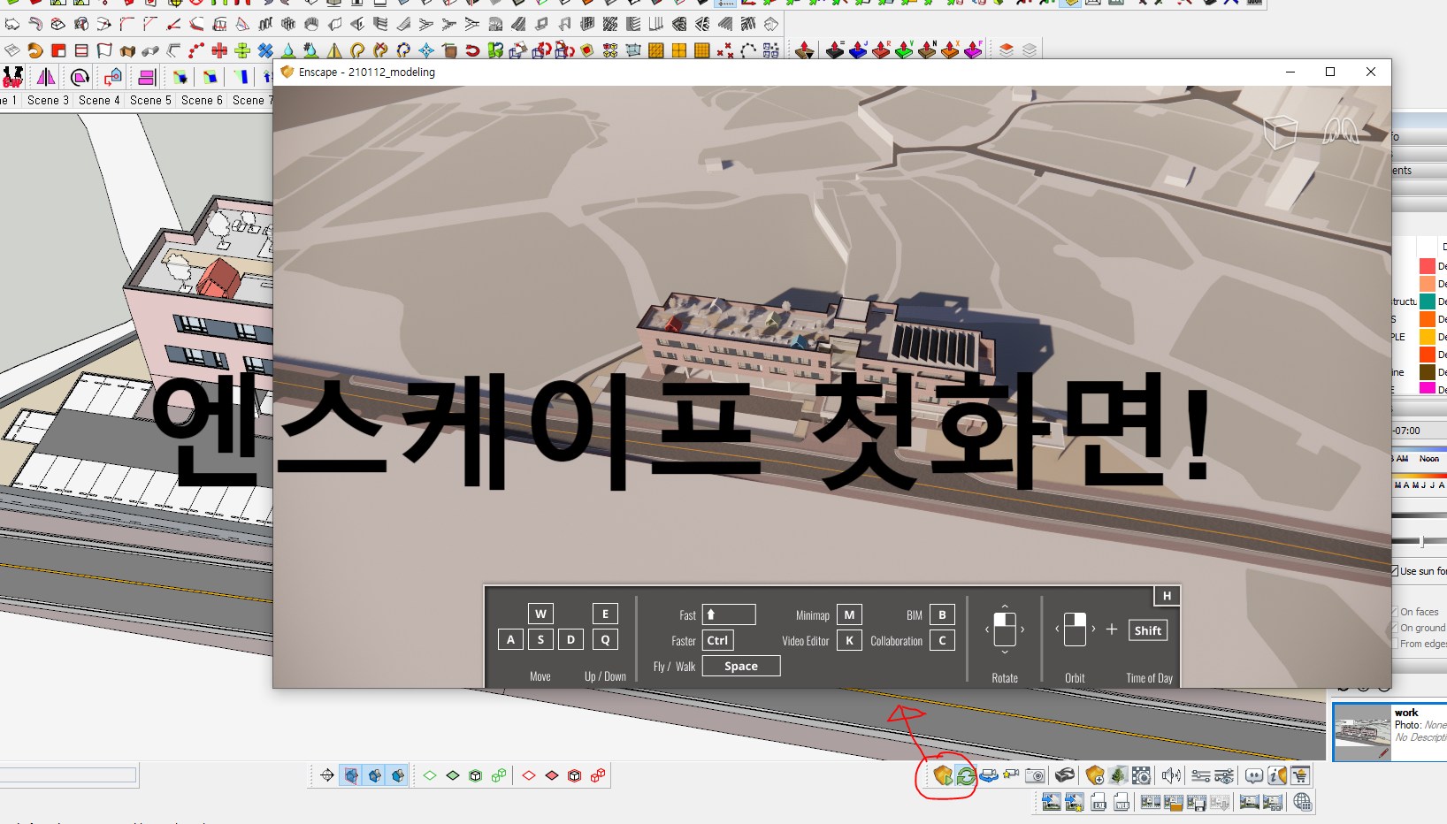This screenshot has width=1447, height=824.
Task: Click the Enscape sound speaker icon
Action: [1171, 775]
